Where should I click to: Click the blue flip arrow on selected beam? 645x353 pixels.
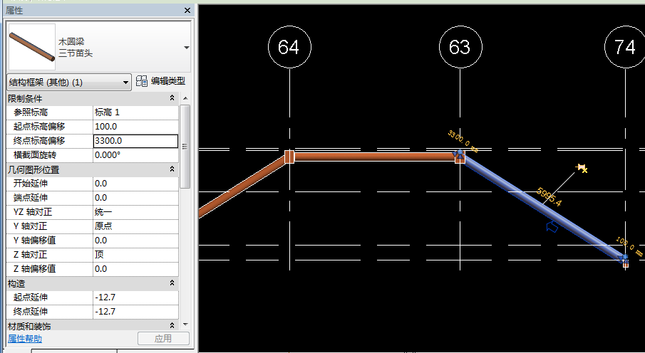(x=551, y=227)
